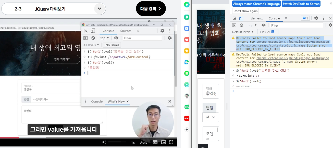
Task: Select the Sources tab in the video's DevTools
Action: [126, 31]
